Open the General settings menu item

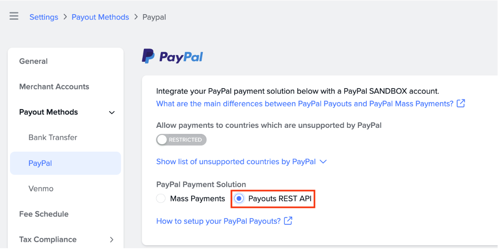click(x=33, y=61)
